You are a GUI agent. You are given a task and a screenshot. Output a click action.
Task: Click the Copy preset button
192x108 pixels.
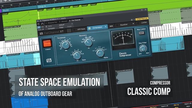coord(61,27)
